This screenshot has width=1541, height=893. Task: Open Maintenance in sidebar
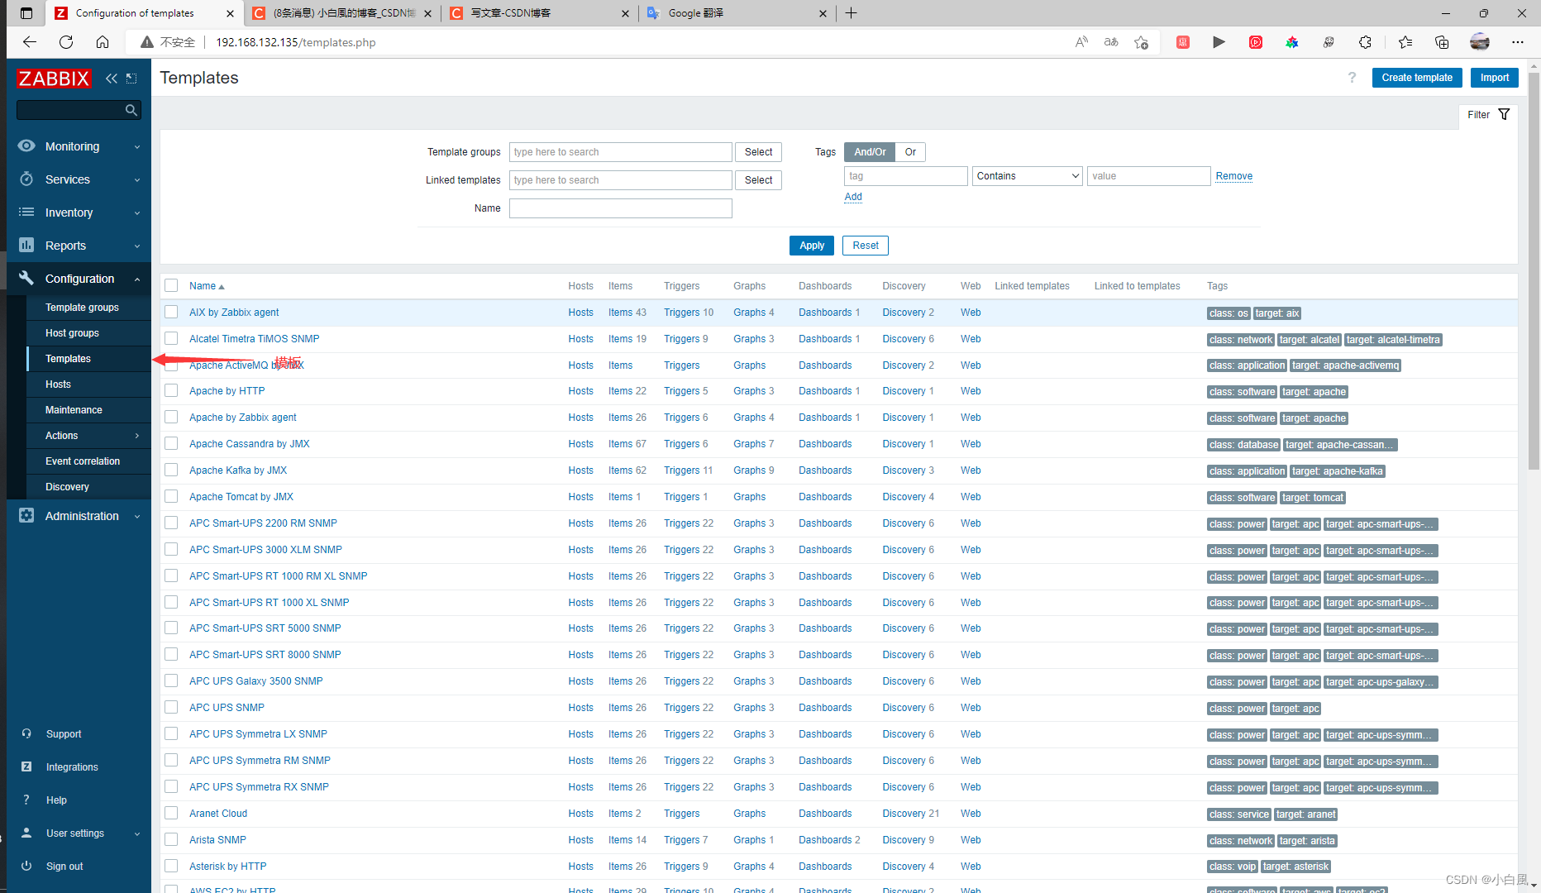coord(74,410)
